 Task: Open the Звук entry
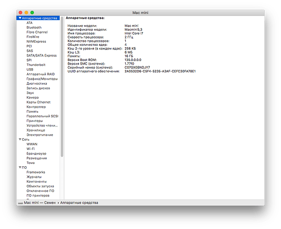pyautogui.click(x=30, y=93)
